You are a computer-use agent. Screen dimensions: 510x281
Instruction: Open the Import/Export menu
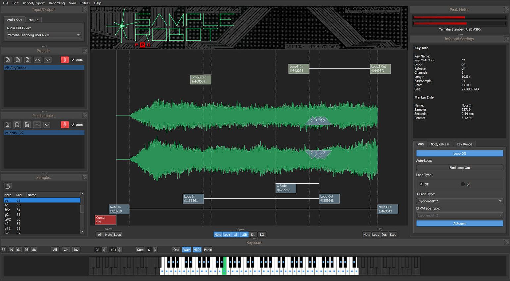tap(33, 3)
